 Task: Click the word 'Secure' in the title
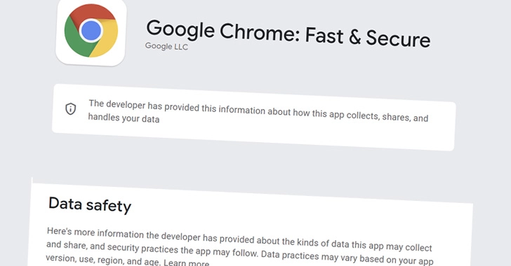coord(398,39)
